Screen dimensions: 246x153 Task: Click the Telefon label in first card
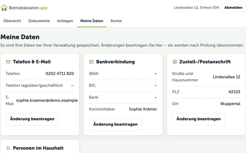tap(13, 73)
